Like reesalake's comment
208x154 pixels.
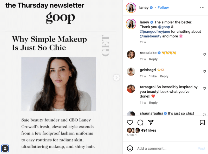[x=204, y=54]
